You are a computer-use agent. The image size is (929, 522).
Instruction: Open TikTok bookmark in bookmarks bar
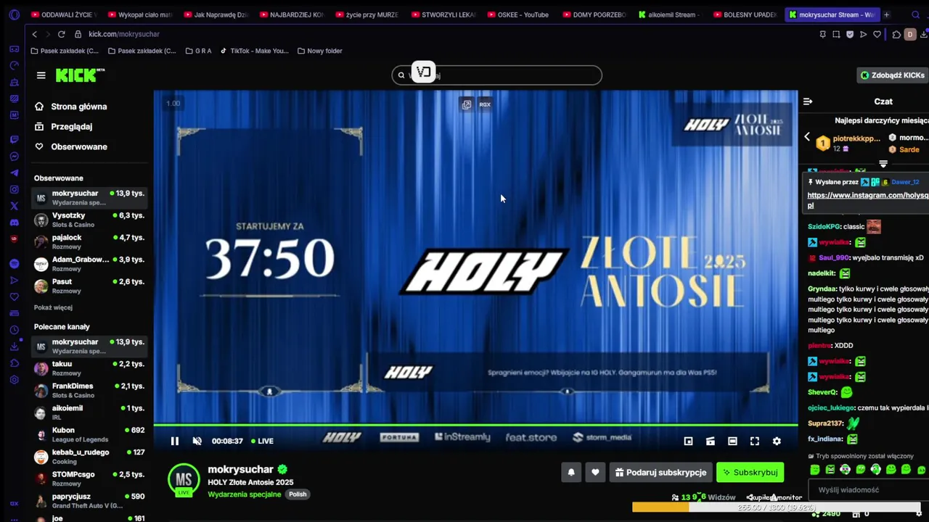pos(254,51)
